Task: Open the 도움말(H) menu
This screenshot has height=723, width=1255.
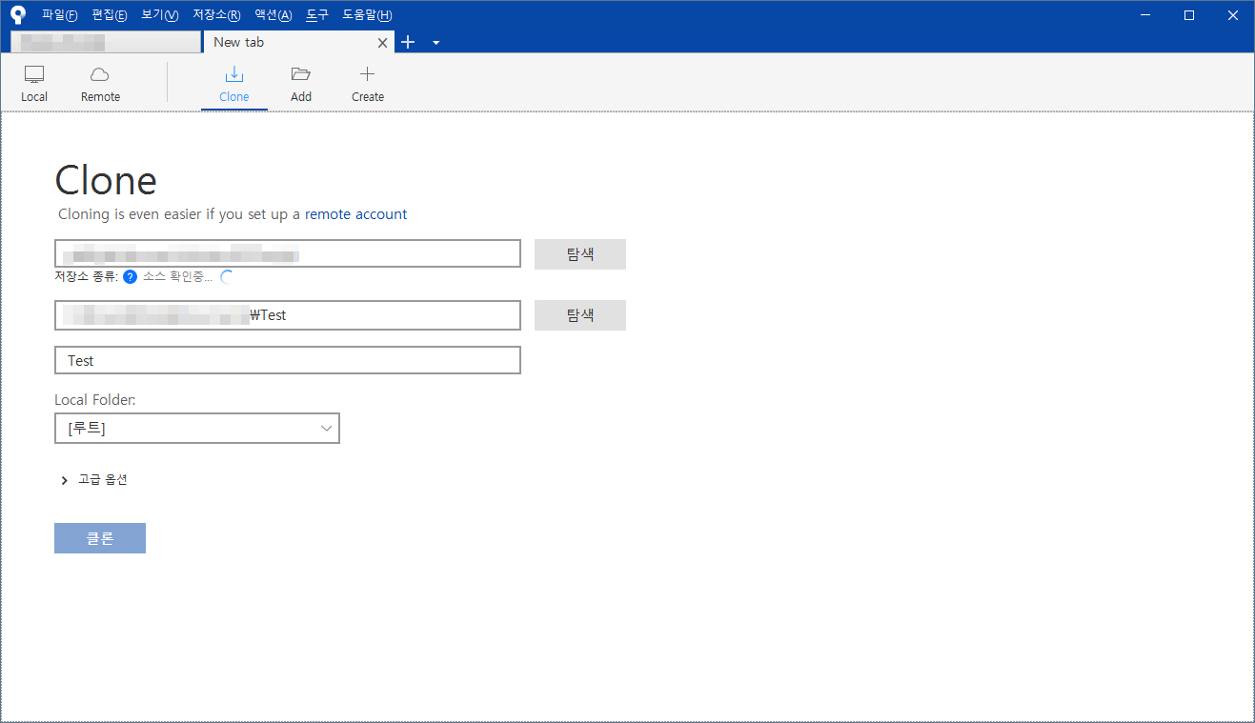Action: point(367,15)
